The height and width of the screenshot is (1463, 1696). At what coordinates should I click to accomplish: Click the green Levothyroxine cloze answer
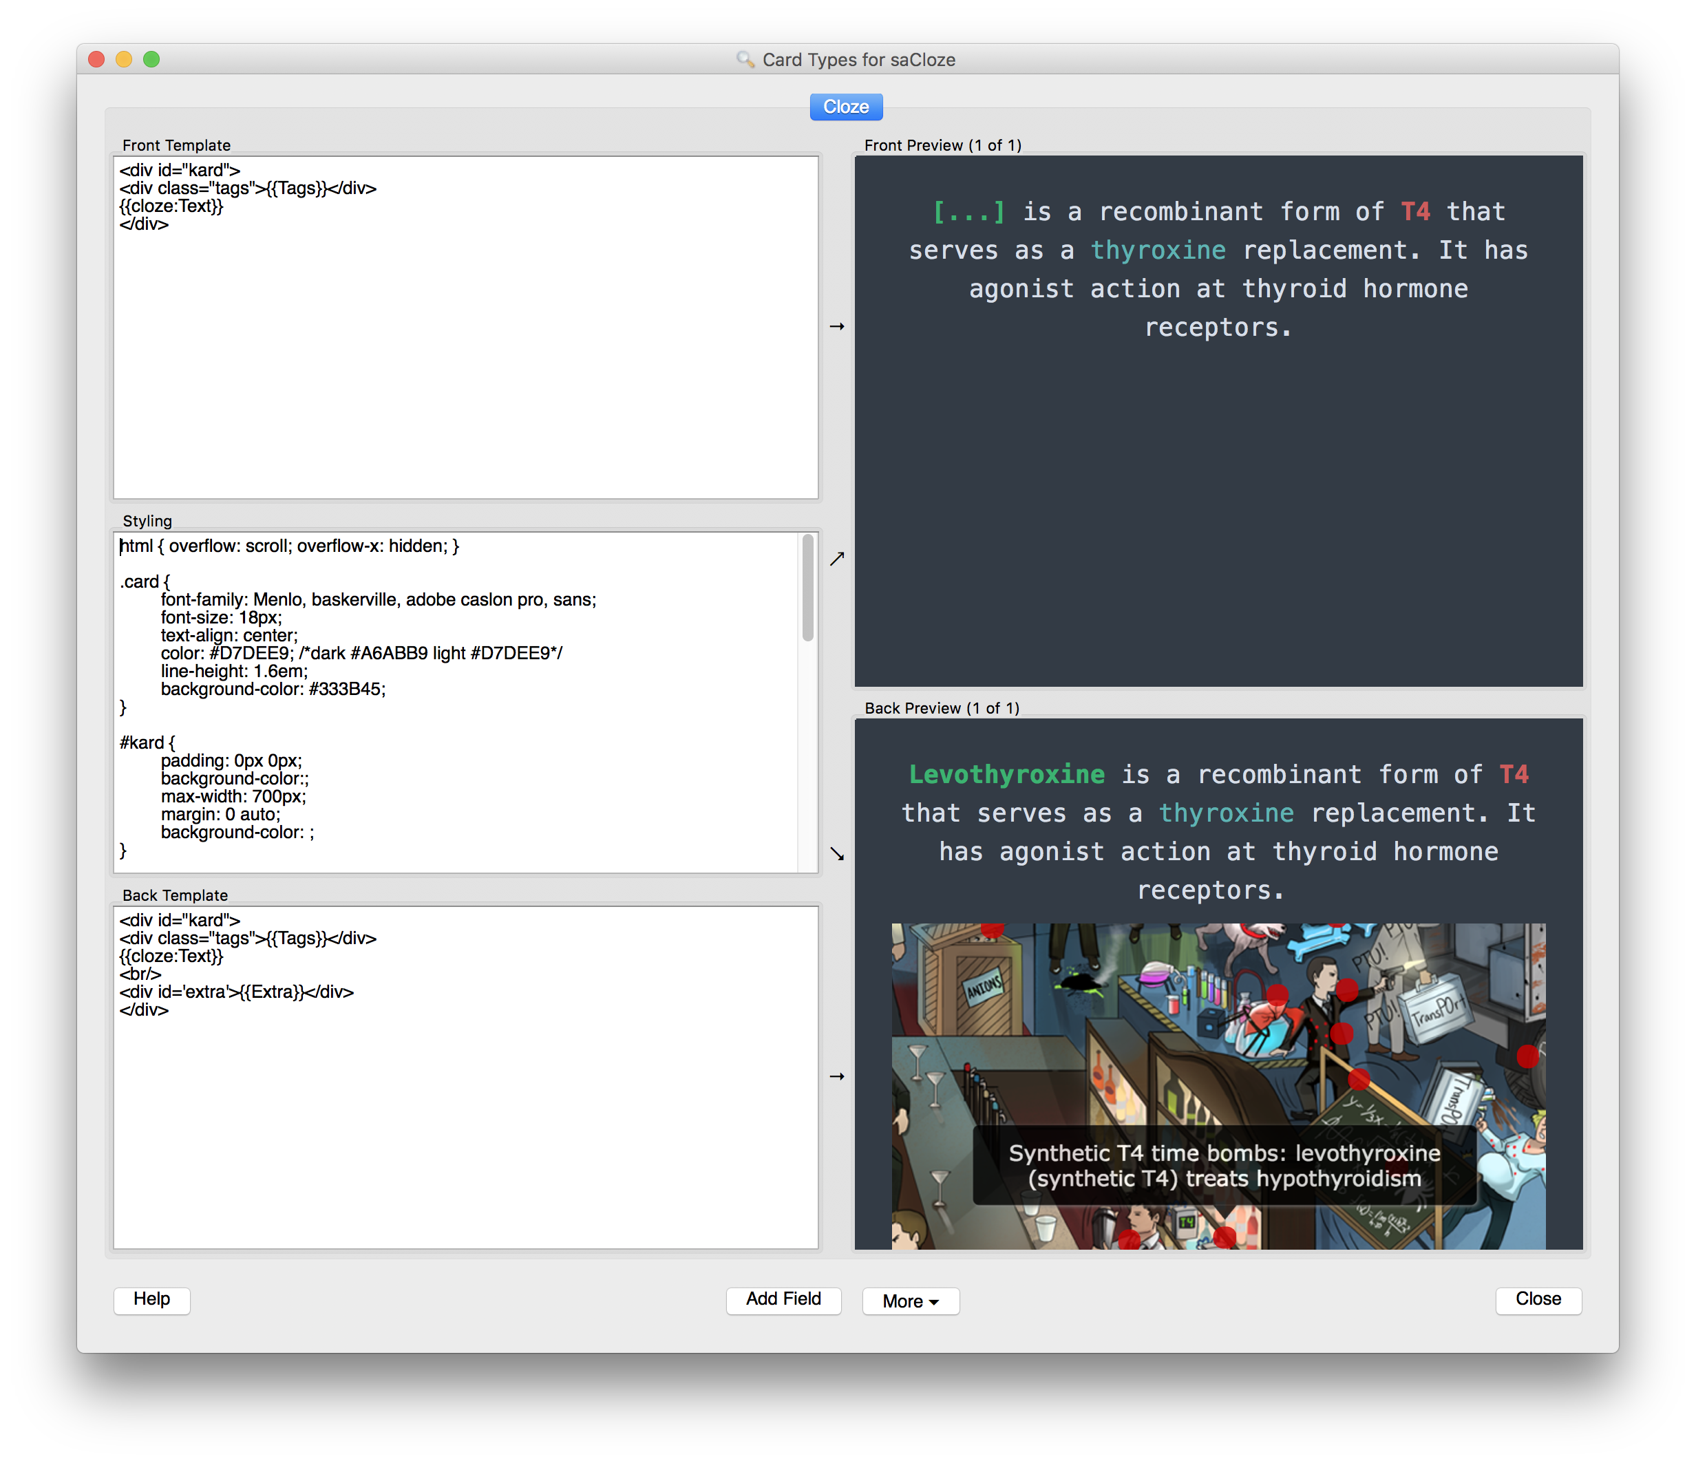point(1007,774)
